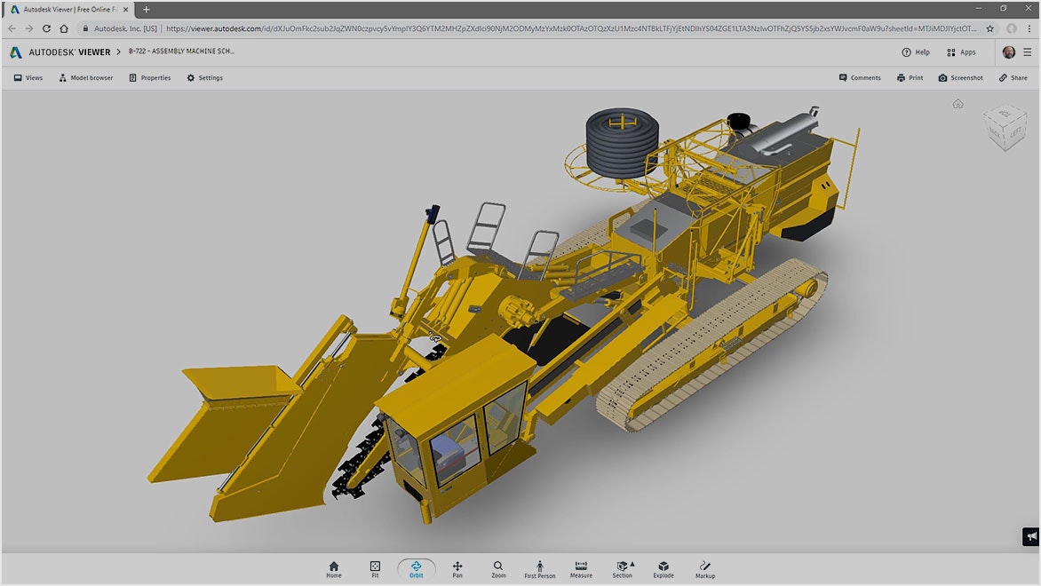Image resolution: width=1041 pixels, height=586 pixels.
Task: Enable the Section tool
Action: [x=621, y=568]
